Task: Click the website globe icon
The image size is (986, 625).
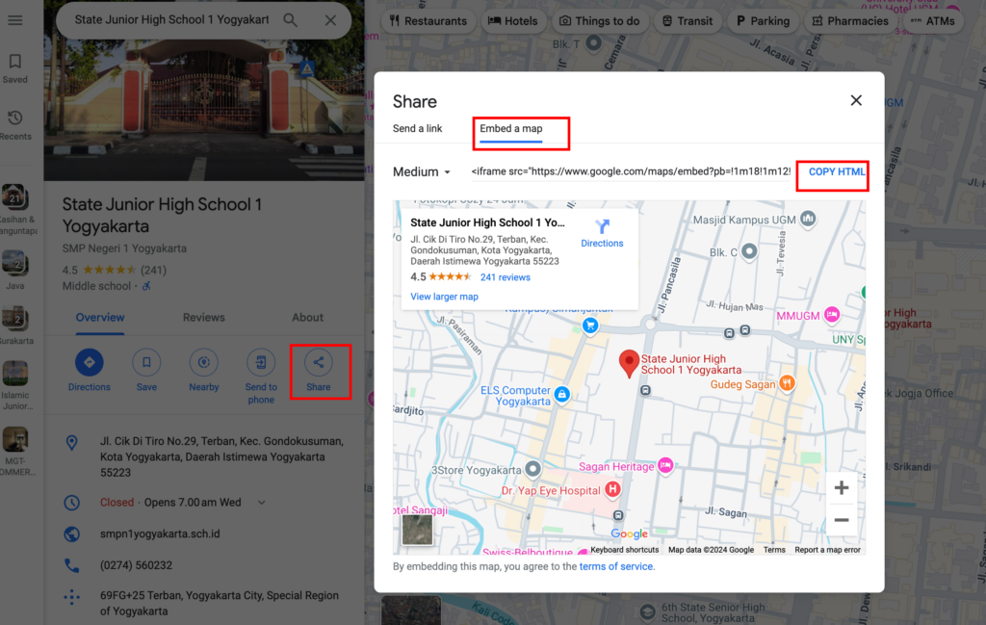Action: [71, 534]
